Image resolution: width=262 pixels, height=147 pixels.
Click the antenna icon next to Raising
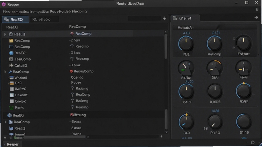pos(72,89)
